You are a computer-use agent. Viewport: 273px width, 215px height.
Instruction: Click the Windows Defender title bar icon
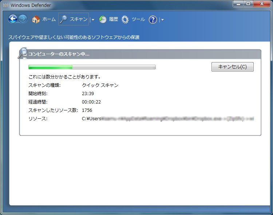(x=5, y=5)
